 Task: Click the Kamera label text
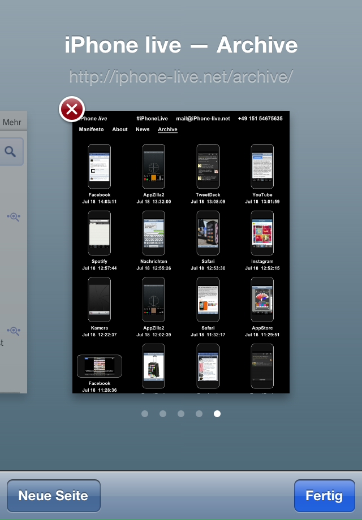pos(99,328)
